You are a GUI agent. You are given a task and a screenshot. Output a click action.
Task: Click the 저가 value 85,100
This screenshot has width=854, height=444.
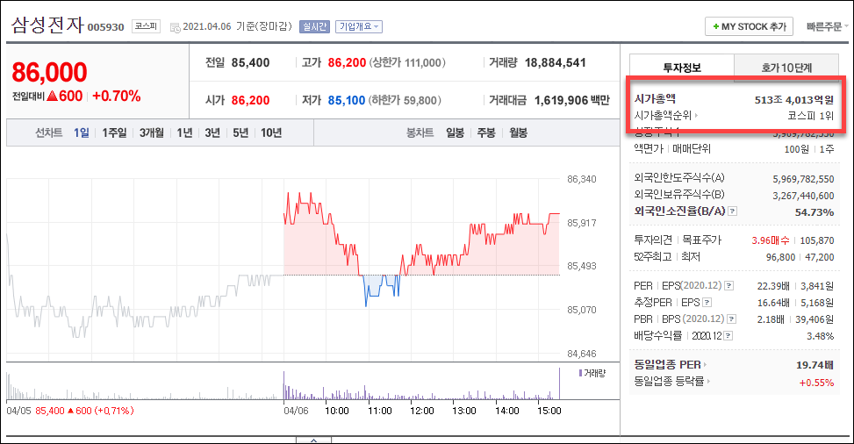click(347, 100)
